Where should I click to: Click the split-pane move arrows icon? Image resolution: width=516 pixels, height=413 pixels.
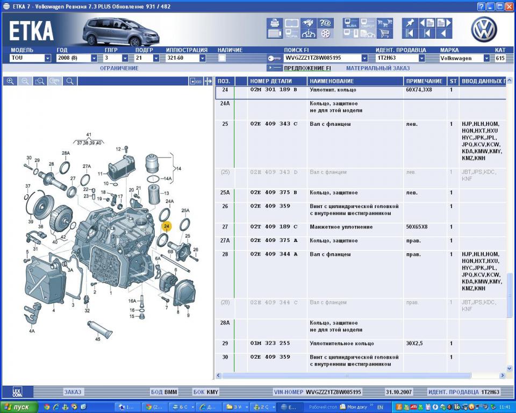click(208, 81)
